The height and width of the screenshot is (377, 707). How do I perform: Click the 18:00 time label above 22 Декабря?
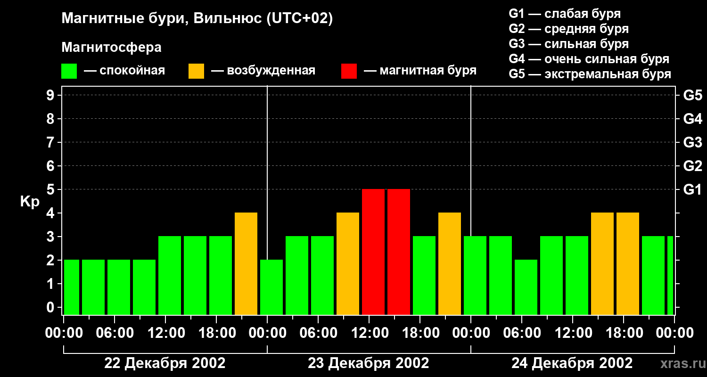(216, 333)
